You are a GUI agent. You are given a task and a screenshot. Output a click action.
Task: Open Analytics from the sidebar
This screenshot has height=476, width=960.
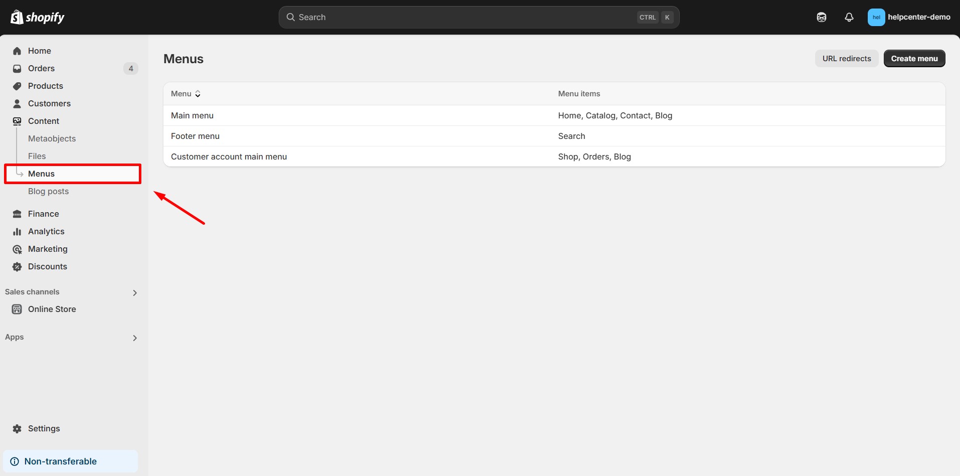pos(46,231)
